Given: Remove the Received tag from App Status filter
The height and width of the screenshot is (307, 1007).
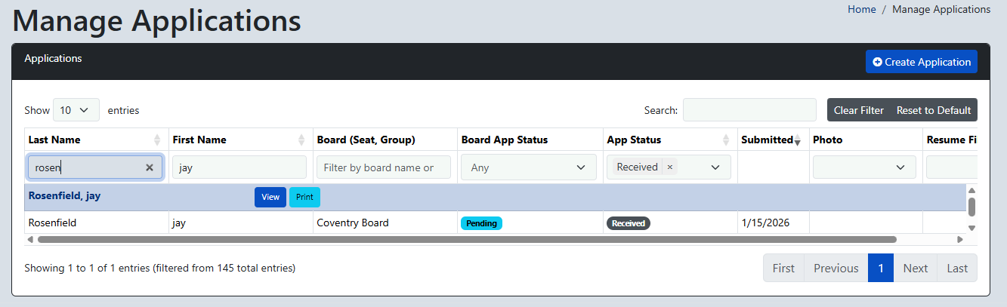Looking at the screenshot, I should [x=669, y=167].
